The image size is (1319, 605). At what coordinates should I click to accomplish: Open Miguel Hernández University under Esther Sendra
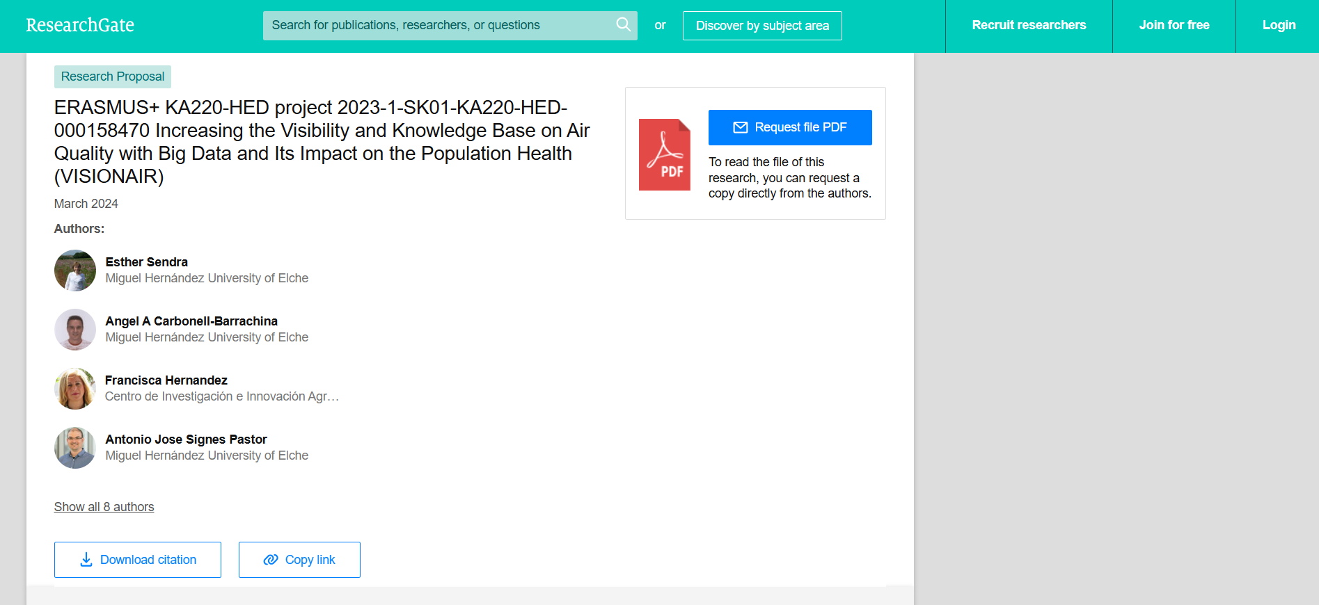(207, 278)
